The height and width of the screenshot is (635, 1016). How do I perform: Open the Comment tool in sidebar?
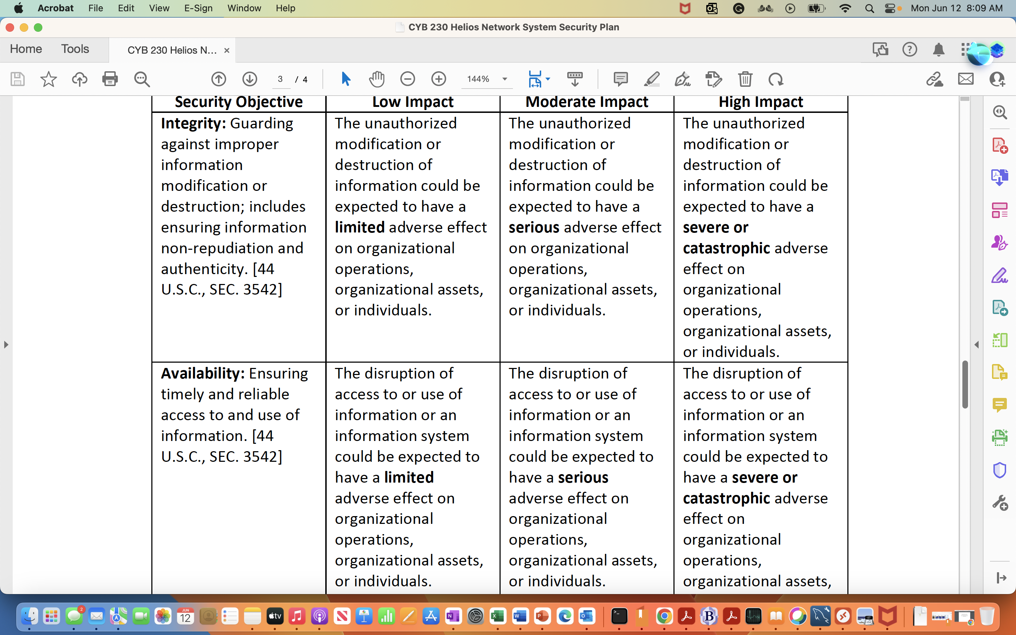click(x=1000, y=405)
